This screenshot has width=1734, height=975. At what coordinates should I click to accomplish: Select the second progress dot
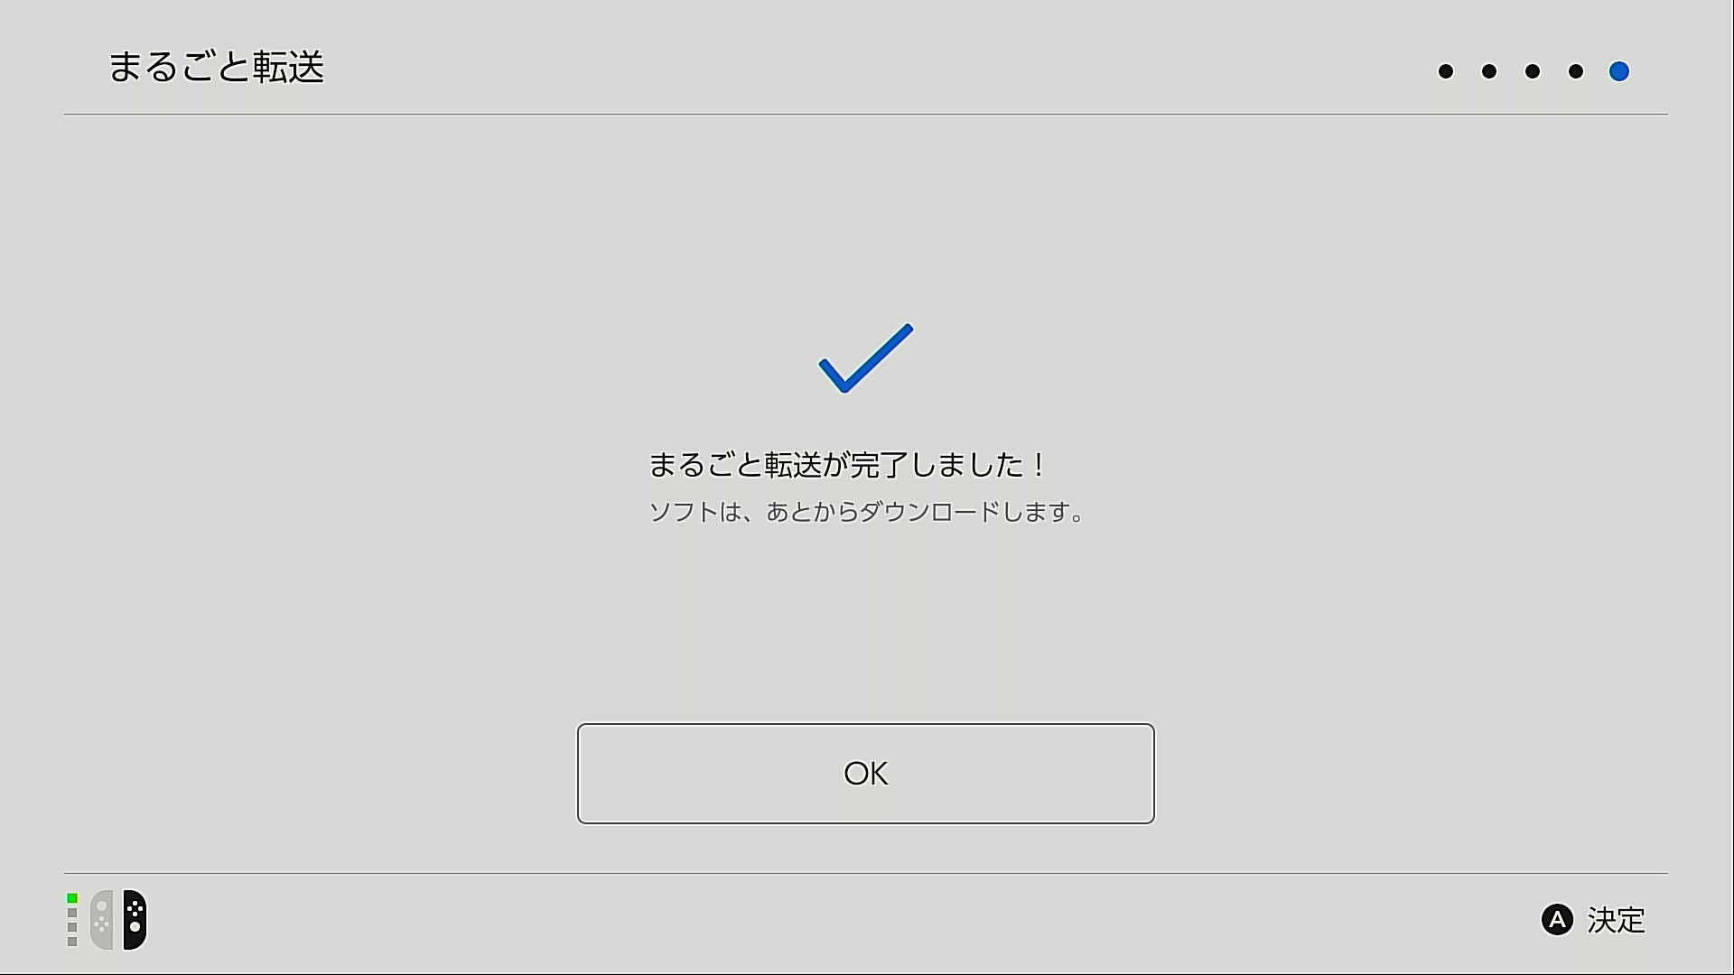click(x=1489, y=71)
